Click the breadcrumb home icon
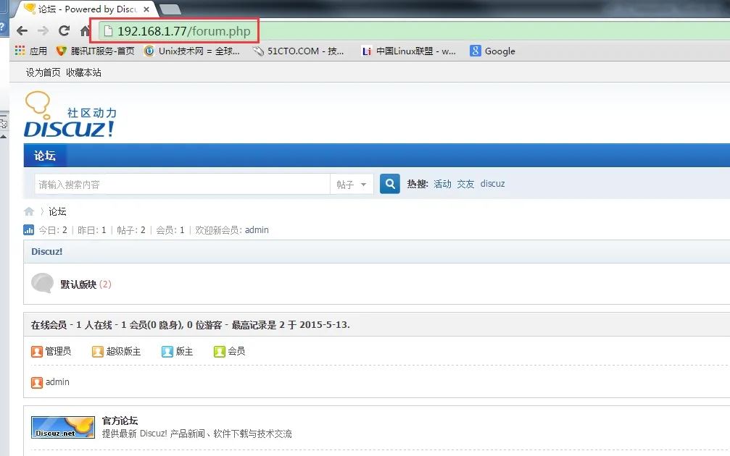This screenshot has width=730, height=456. click(x=29, y=211)
